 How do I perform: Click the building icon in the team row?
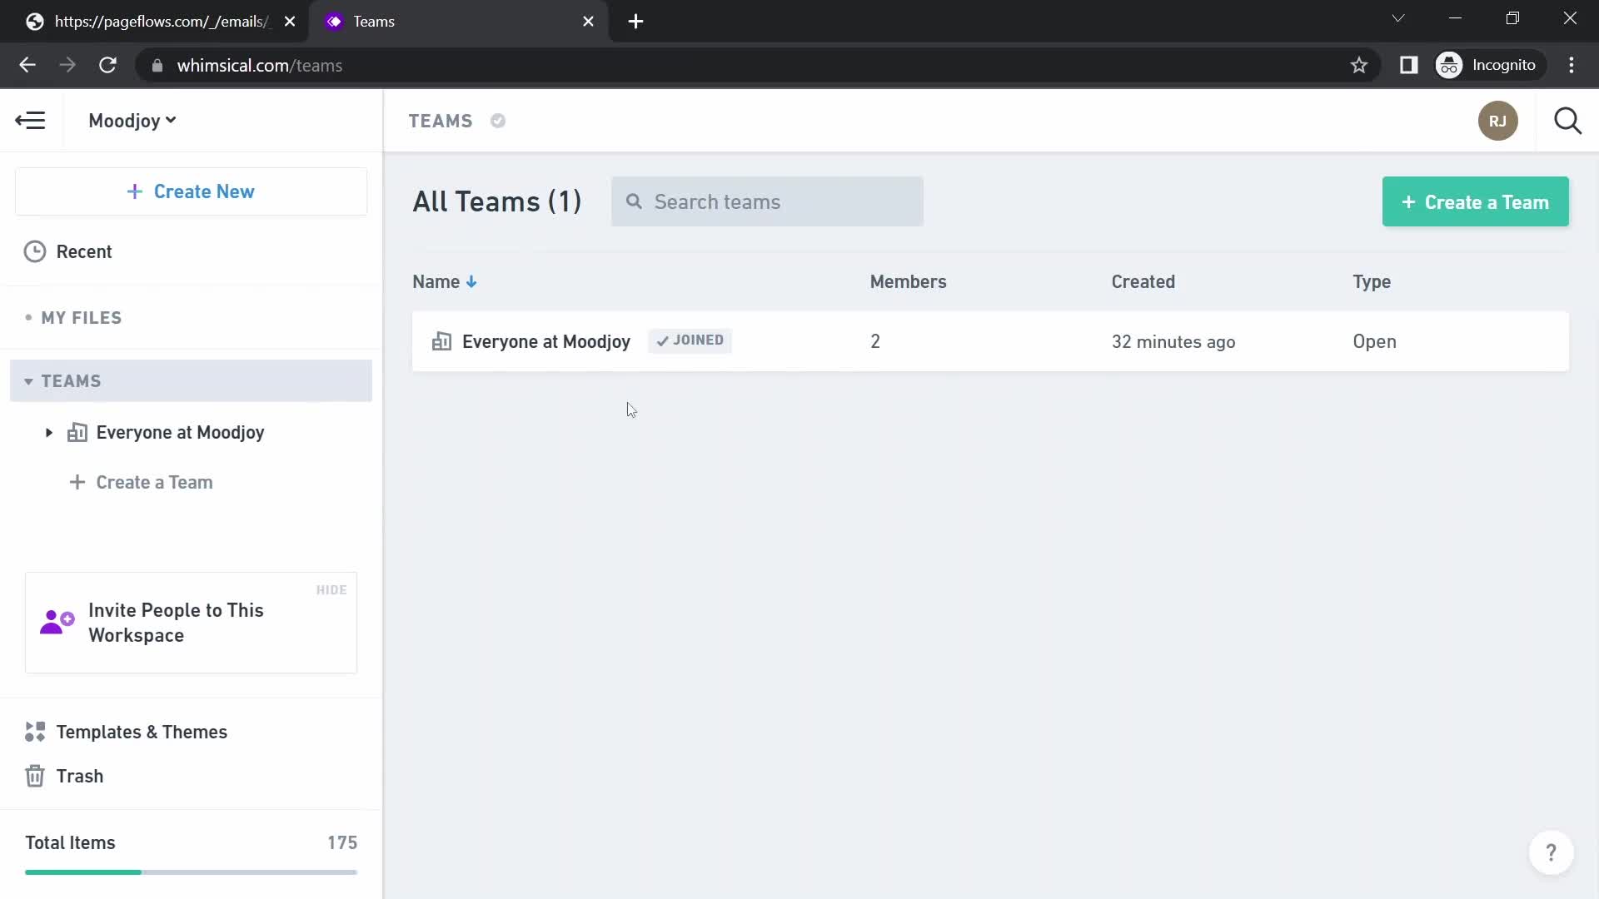click(x=441, y=341)
